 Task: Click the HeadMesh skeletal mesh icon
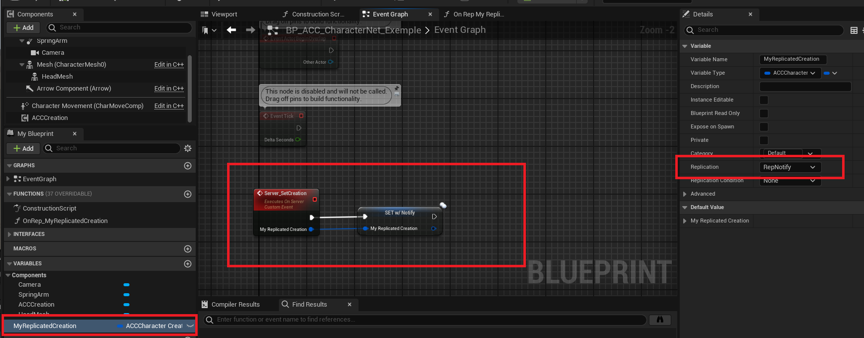tap(35, 77)
